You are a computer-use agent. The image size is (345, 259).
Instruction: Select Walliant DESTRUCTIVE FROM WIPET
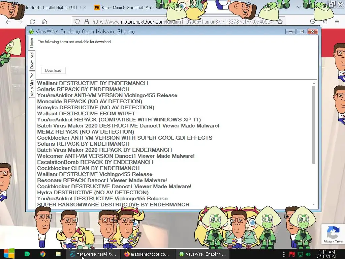(86, 114)
